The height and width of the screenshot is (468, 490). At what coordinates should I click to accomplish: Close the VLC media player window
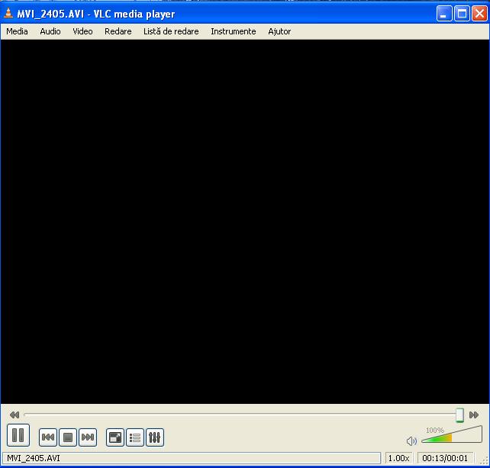pyautogui.click(x=479, y=14)
